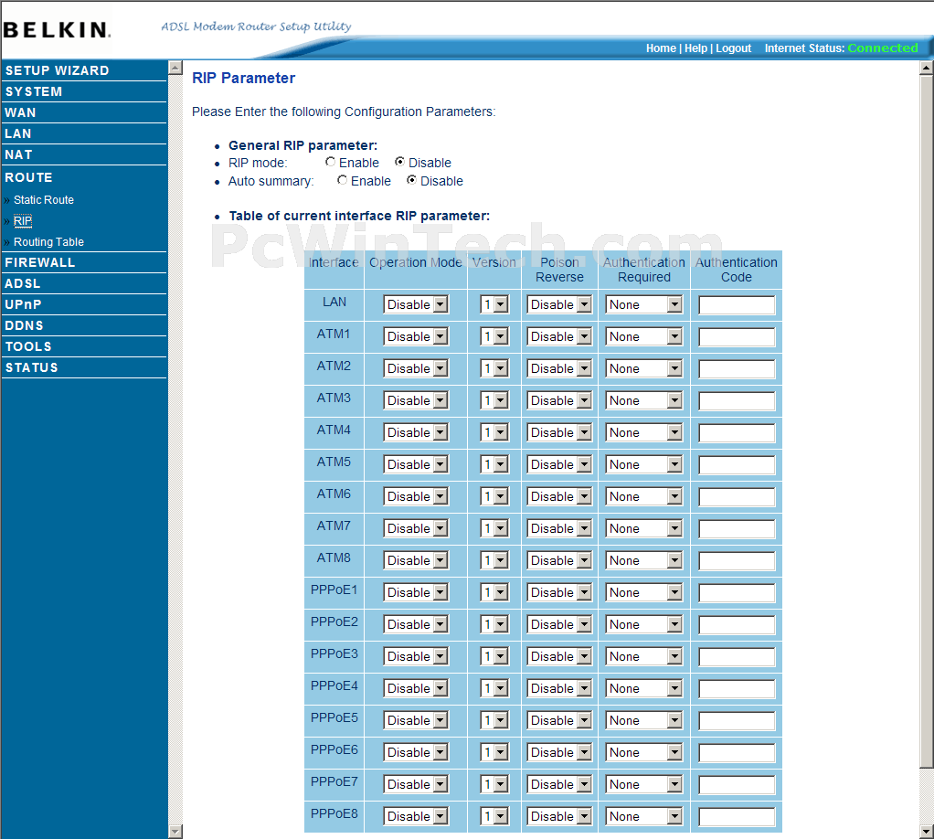Open Authentication Required dropdown for PPPoE7

pyautogui.click(x=644, y=784)
